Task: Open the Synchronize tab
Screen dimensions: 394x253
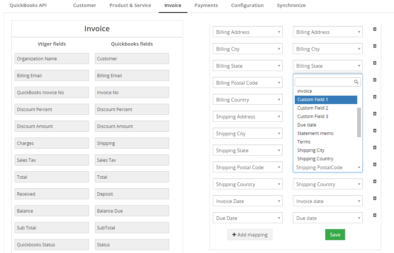Action: click(x=291, y=5)
